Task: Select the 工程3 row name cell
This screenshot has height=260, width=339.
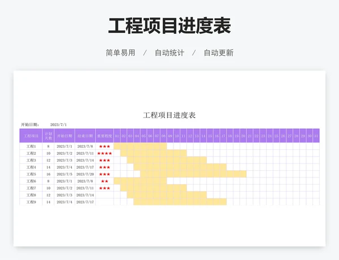Action: click(x=31, y=160)
